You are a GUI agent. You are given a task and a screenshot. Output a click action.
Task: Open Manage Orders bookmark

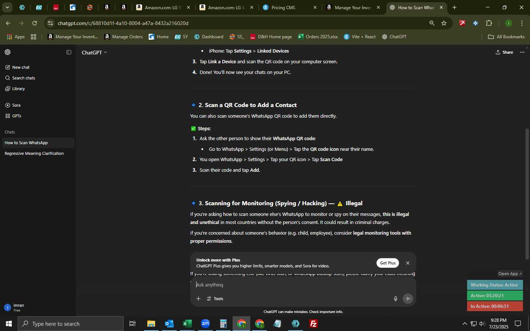click(124, 37)
